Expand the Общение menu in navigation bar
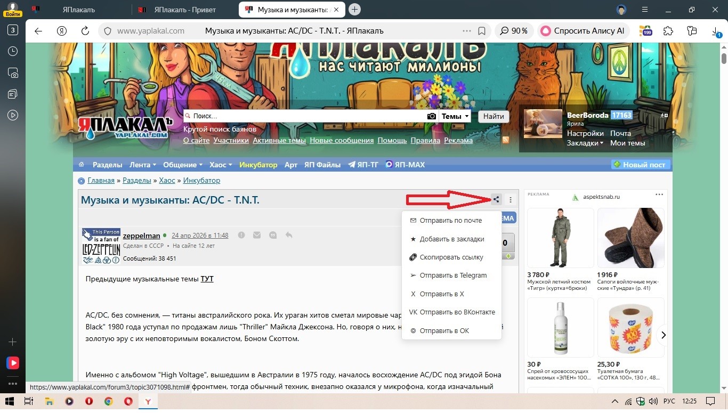728x413 pixels. [x=183, y=165]
